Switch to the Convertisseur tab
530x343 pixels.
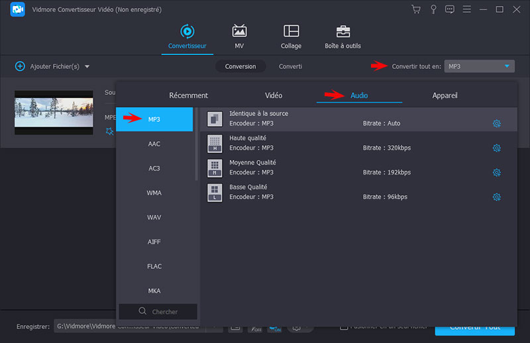187,37
